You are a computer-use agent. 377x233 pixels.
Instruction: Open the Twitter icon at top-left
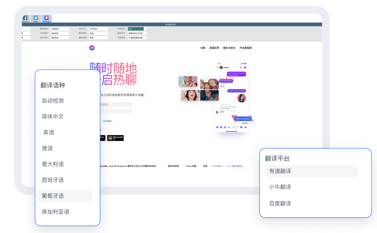pos(36,18)
